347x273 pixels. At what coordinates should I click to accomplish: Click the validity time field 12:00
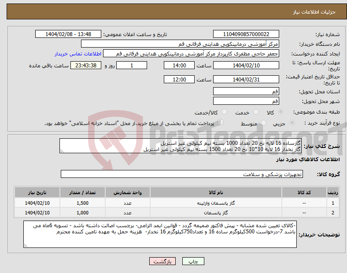pyautogui.click(x=179, y=79)
